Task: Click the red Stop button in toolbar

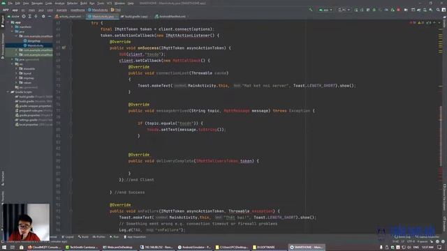Action: [398, 10]
